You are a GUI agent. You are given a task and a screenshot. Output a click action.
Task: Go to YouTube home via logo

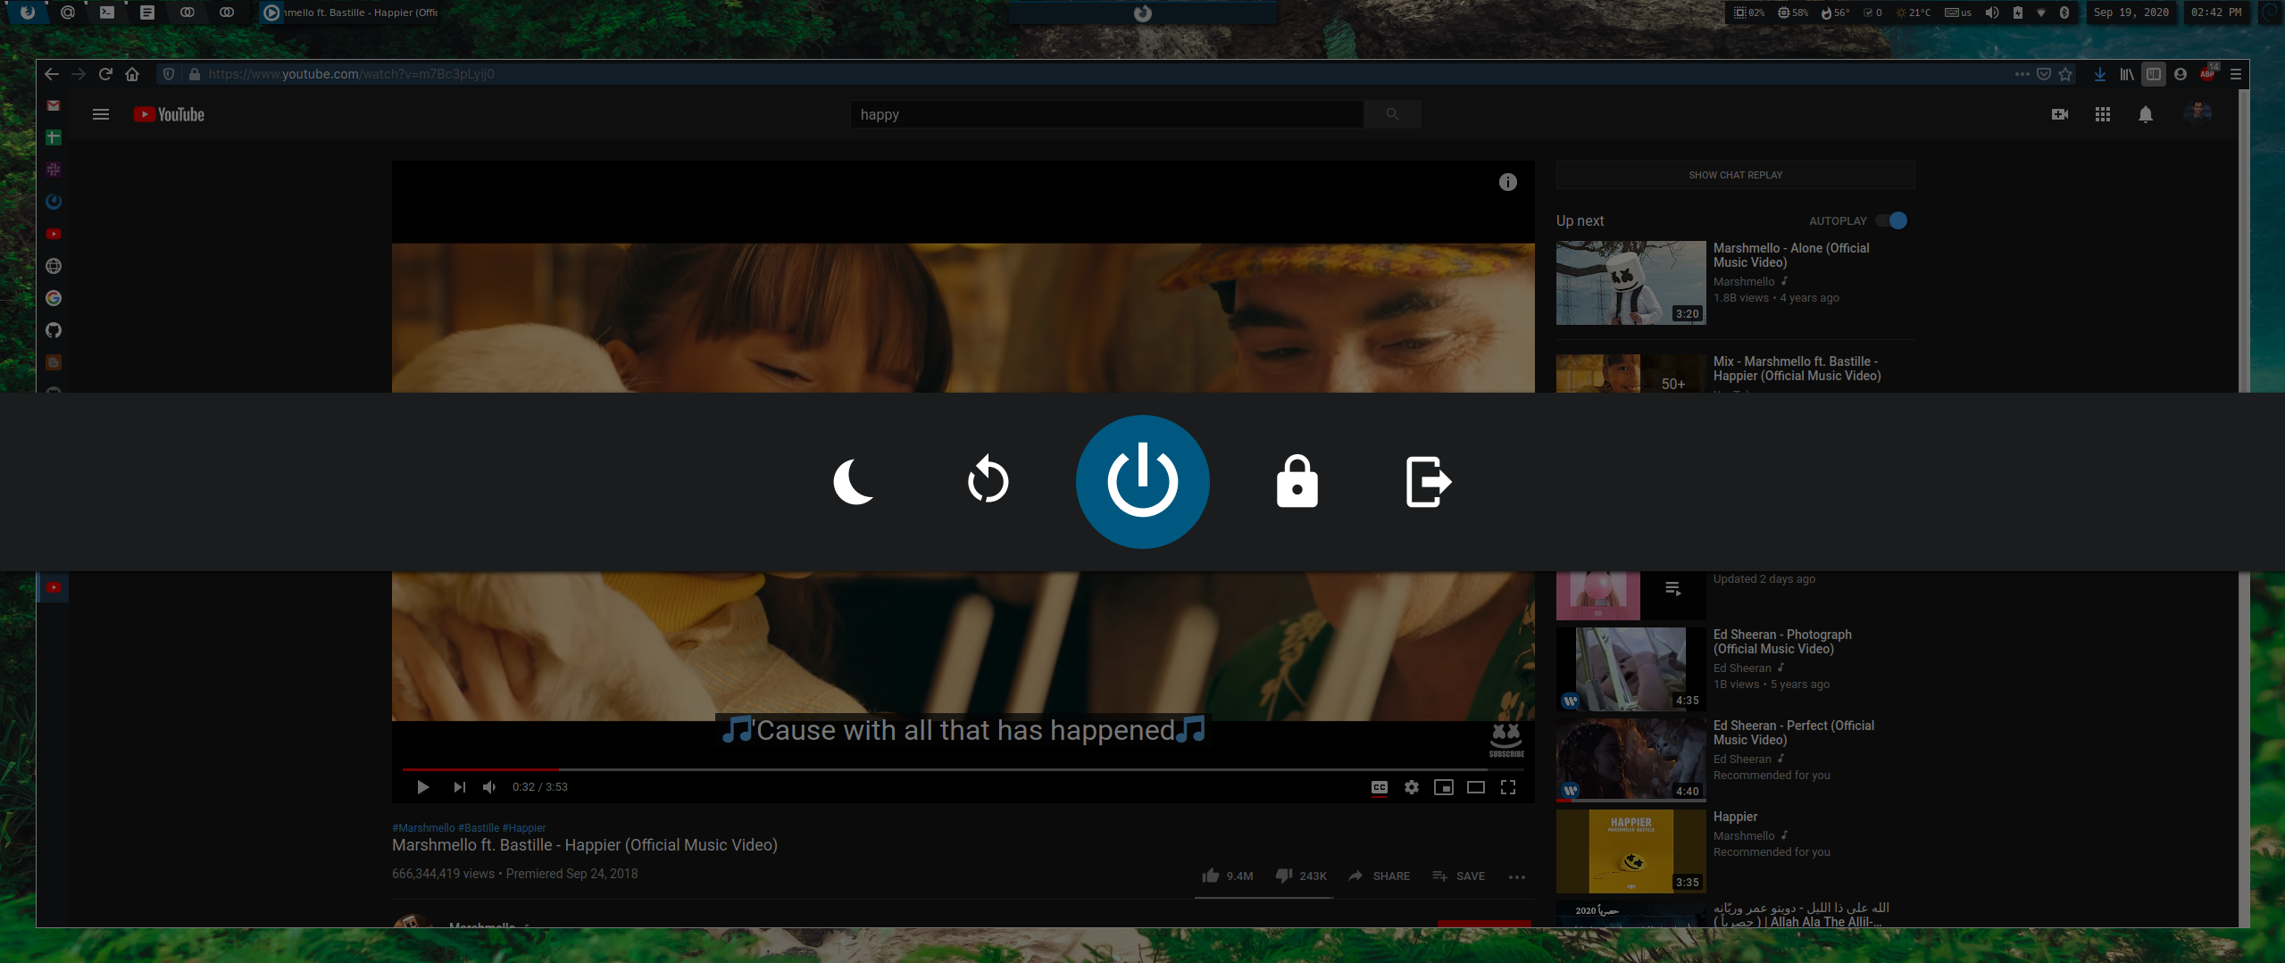click(x=169, y=114)
